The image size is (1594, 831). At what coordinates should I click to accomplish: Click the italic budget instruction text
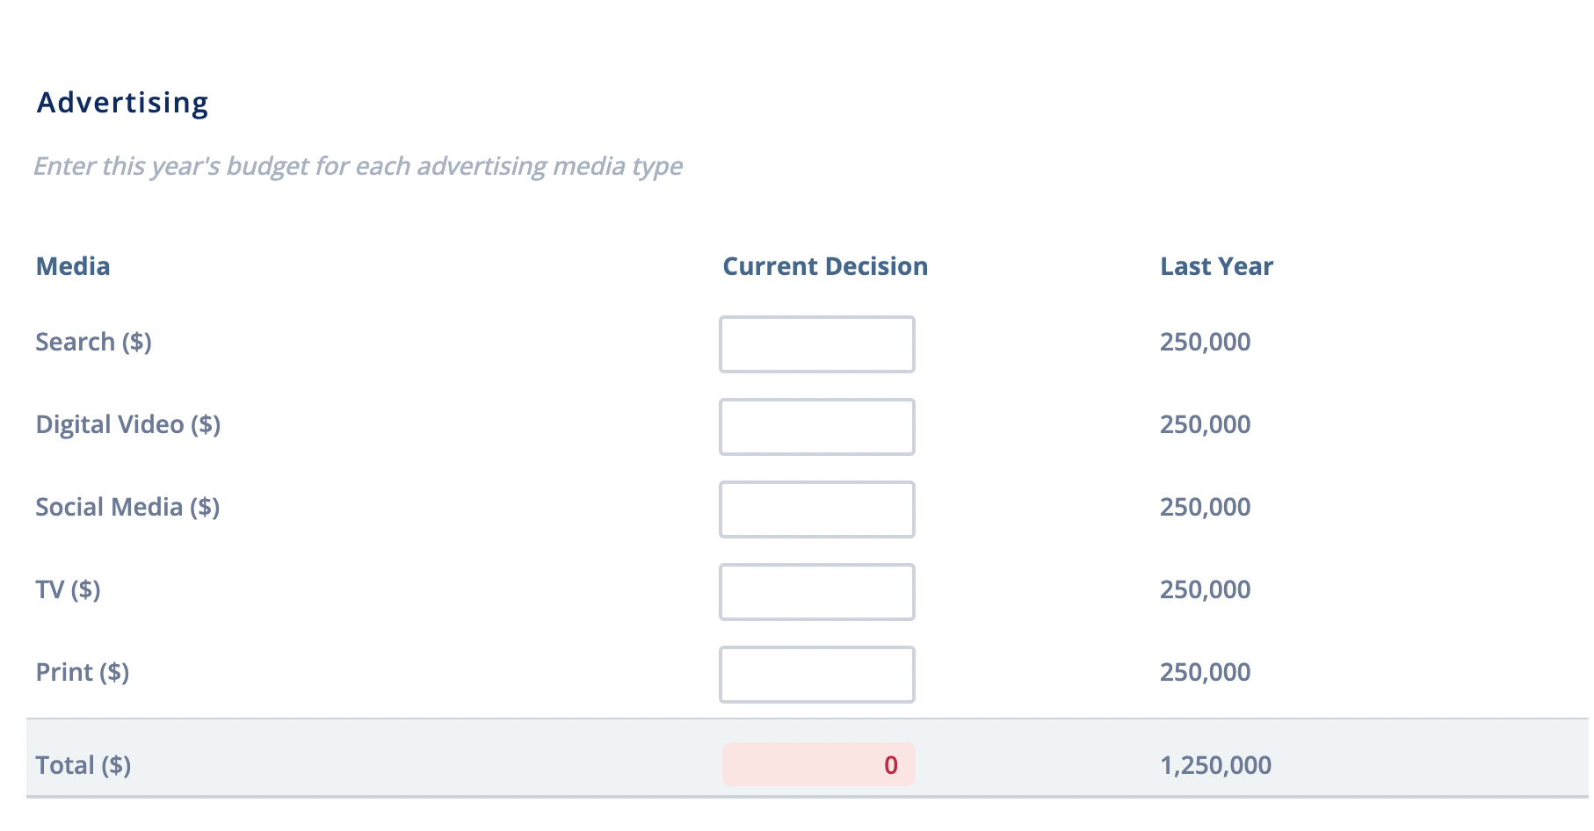click(x=358, y=166)
